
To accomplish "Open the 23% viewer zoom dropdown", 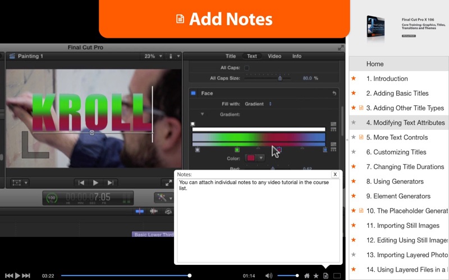I will [153, 57].
